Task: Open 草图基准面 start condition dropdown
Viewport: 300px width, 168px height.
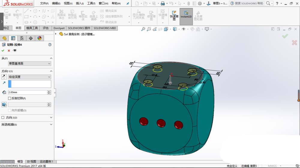Action: tap(30, 63)
